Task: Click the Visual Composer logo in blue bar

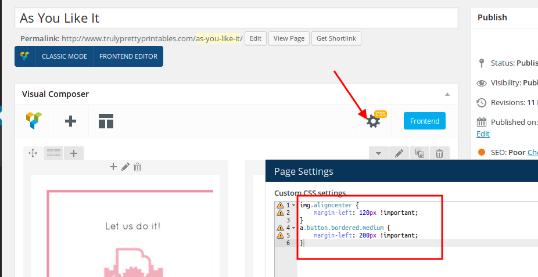Action: (x=25, y=56)
